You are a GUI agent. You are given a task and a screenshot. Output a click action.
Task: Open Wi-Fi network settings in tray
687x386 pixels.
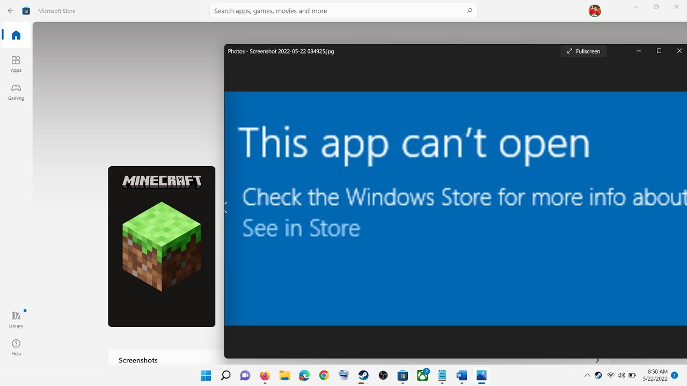click(x=610, y=375)
